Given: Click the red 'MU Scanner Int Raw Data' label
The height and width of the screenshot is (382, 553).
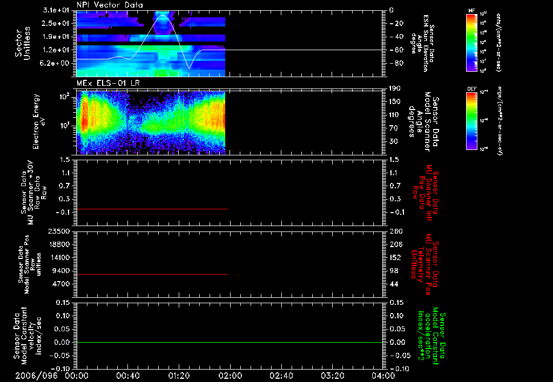Looking at the screenshot, I should [424, 193].
